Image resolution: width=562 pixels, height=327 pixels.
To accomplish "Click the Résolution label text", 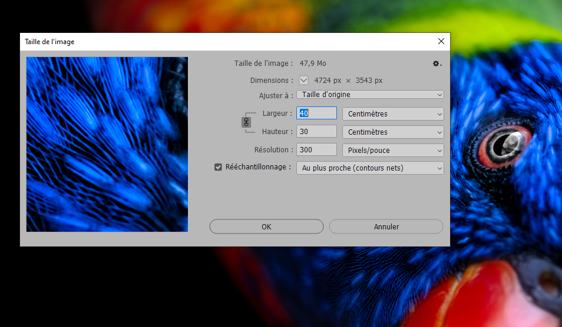I will click(x=273, y=150).
